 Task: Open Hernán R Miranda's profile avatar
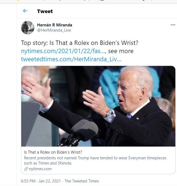click(28, 28)
